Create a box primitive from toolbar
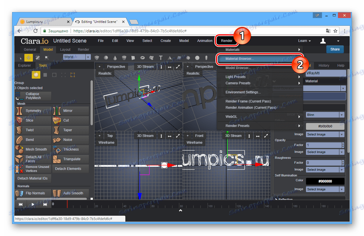The height and width of the screenshot is (236, 364). (x=97, y=58)
